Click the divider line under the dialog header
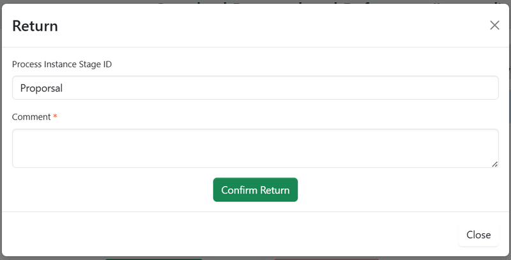The image size is (511, 260). pyautogui.click(x=256, y=47)
